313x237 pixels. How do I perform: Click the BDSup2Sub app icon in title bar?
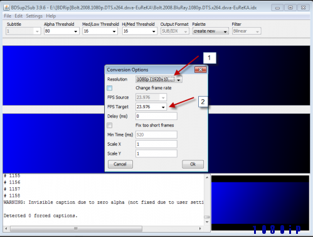pos(6,8)
